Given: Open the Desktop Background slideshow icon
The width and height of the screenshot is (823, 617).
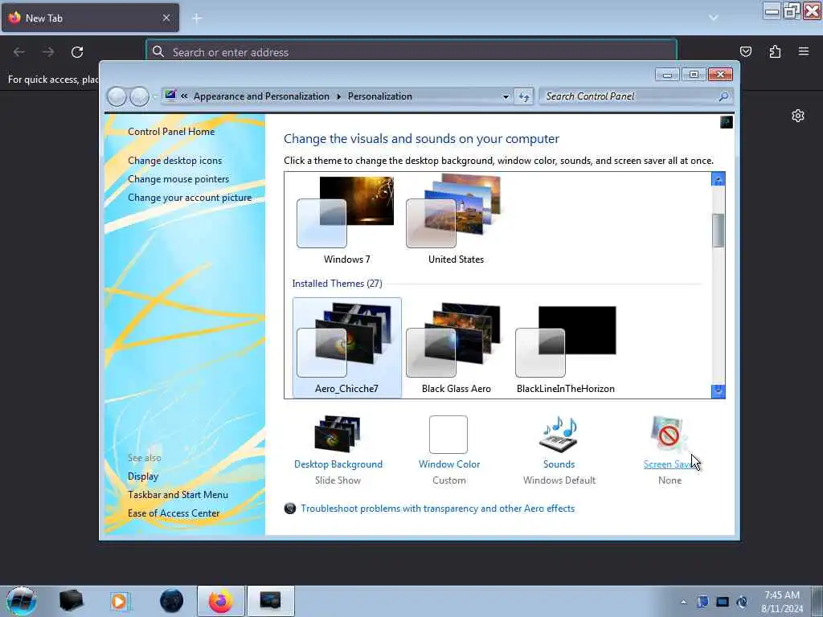Looking at the screenshot, I should point(338,434).
